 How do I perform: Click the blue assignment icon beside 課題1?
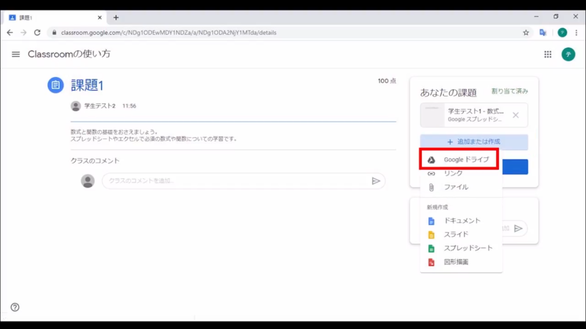tap(56, 85)
